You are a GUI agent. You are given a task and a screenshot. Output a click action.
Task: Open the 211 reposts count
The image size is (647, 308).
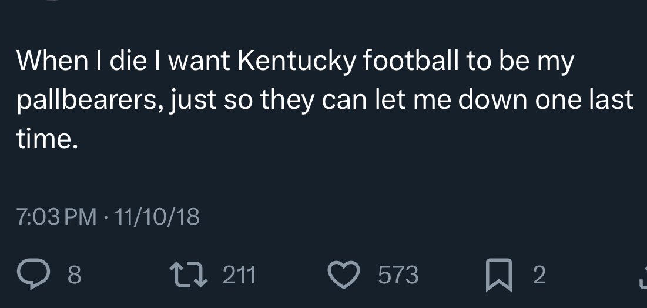coord(240,275)
